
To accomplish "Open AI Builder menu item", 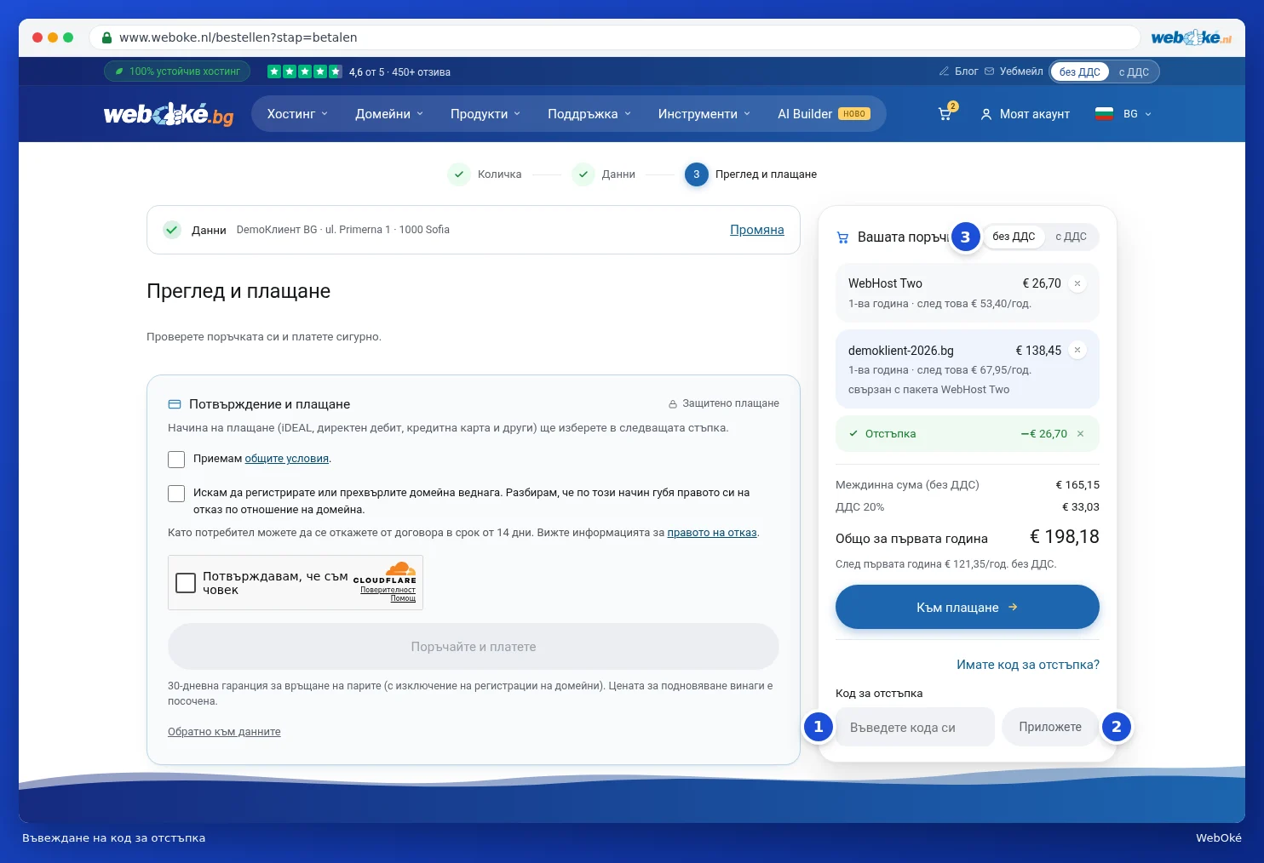I will (x=824, y=114).
